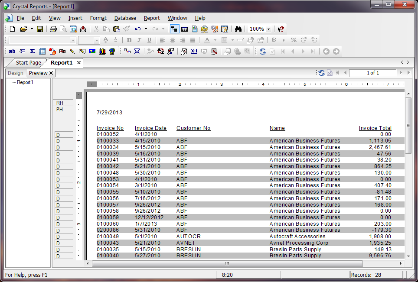Open Find with the binoculars icon

click(238, 29)
